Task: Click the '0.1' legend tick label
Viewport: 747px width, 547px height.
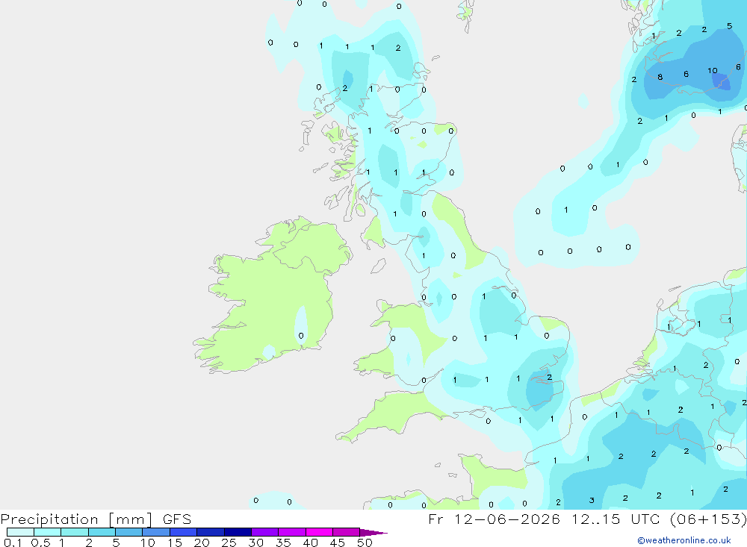Action: click(x=13, y=543)
